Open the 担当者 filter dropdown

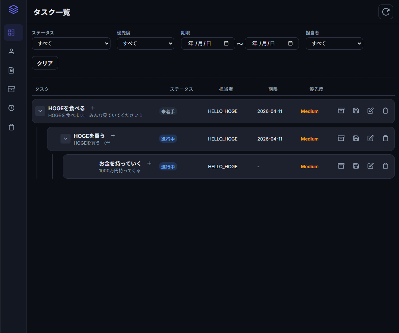click(334, 44)
